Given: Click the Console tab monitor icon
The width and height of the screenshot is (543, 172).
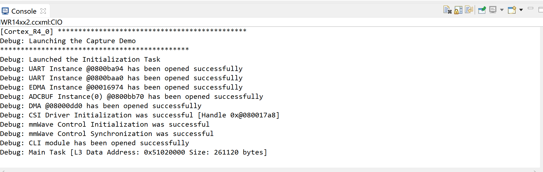Looking at the screenshot, I should pyautogui.click(x=5, y=11).
